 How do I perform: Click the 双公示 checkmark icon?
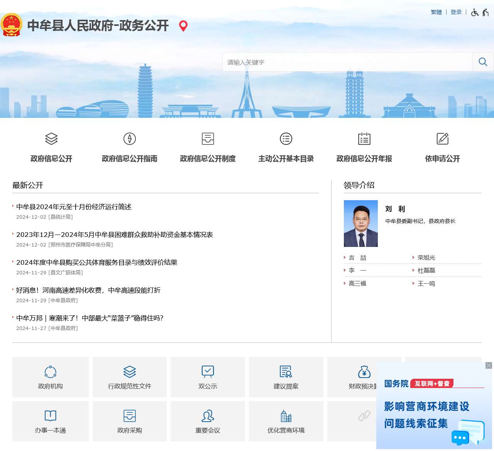coord(208,371)
